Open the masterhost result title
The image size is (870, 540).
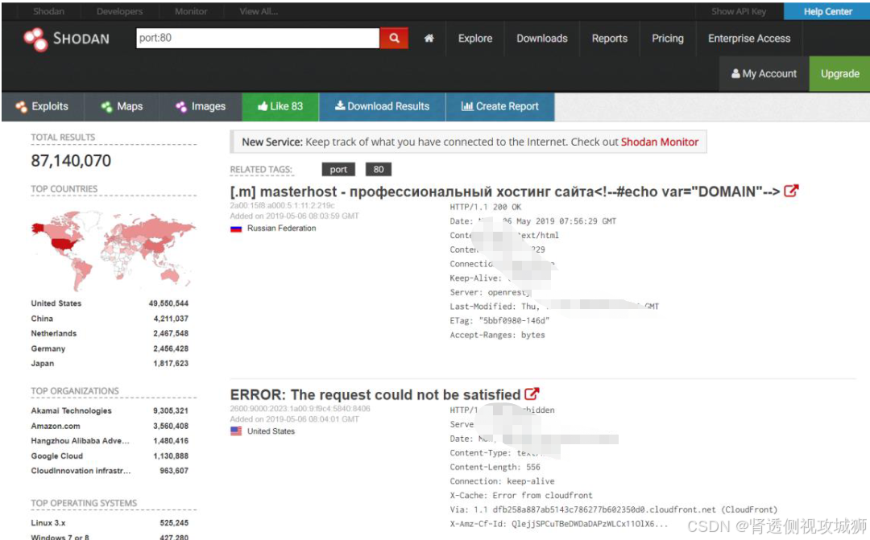tap(505, 192)
